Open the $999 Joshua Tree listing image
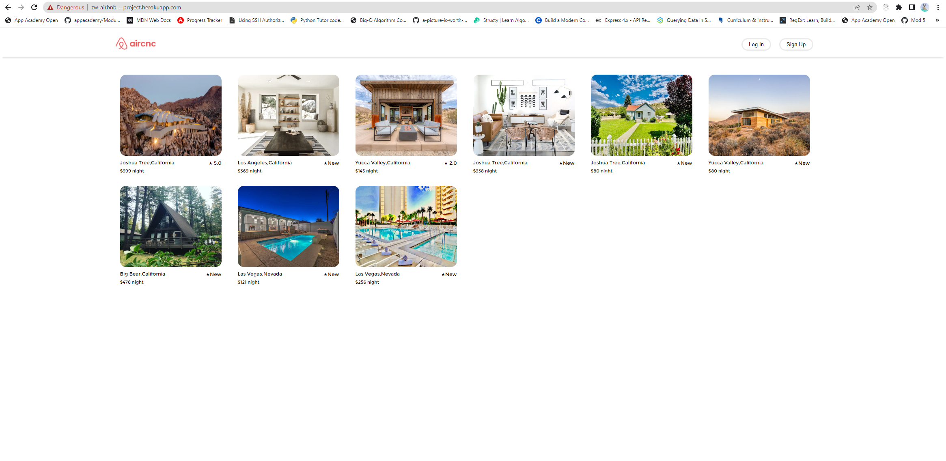946x461 pixels. pyautogui.click(x=170, y=115)
